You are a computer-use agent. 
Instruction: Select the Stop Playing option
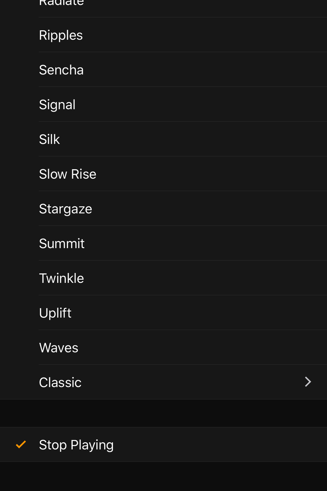(x=163, y=445)
